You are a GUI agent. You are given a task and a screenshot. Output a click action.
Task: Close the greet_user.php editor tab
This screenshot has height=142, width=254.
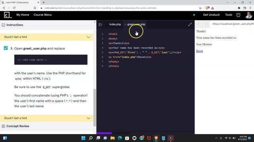[x=125, y=24]
